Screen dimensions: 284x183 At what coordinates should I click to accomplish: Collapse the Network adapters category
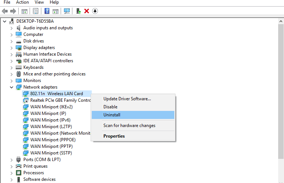click(11, 87)
